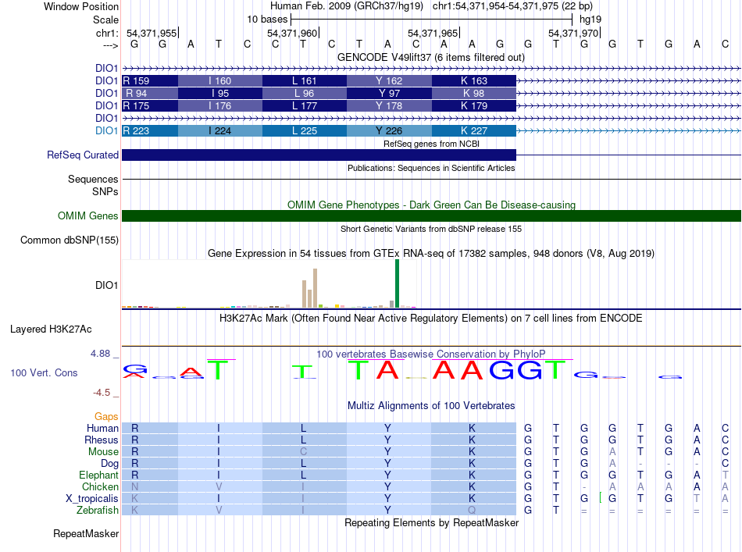Click the Zebrafish row Q amino acid
This screenshot has width=742, height=552.
pyautogui.click(x=472, y=511)
